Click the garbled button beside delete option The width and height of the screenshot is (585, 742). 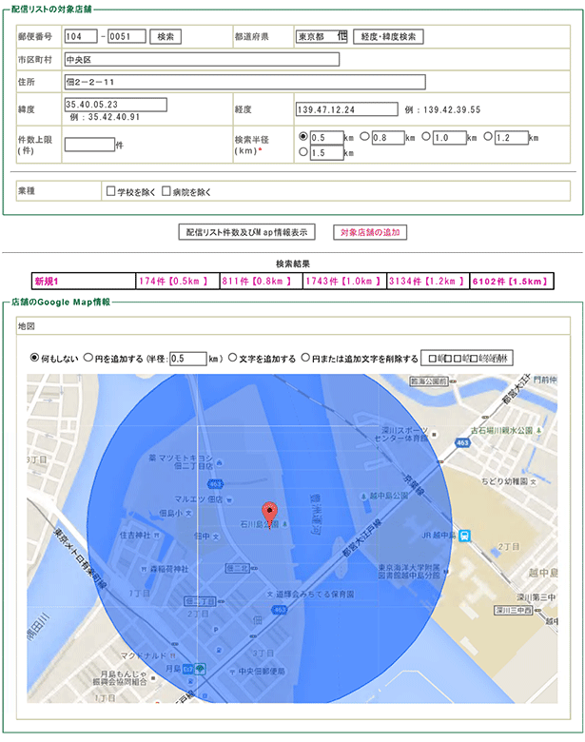coord(467,359)
